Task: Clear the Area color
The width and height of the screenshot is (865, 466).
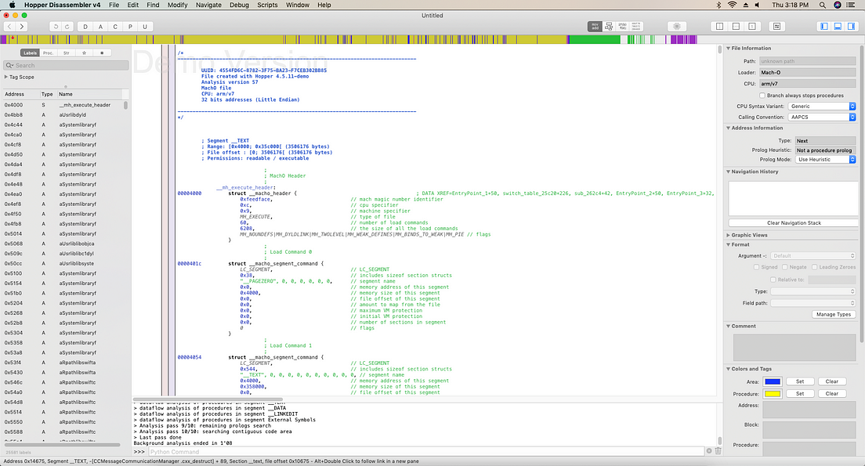Action: 832,381
